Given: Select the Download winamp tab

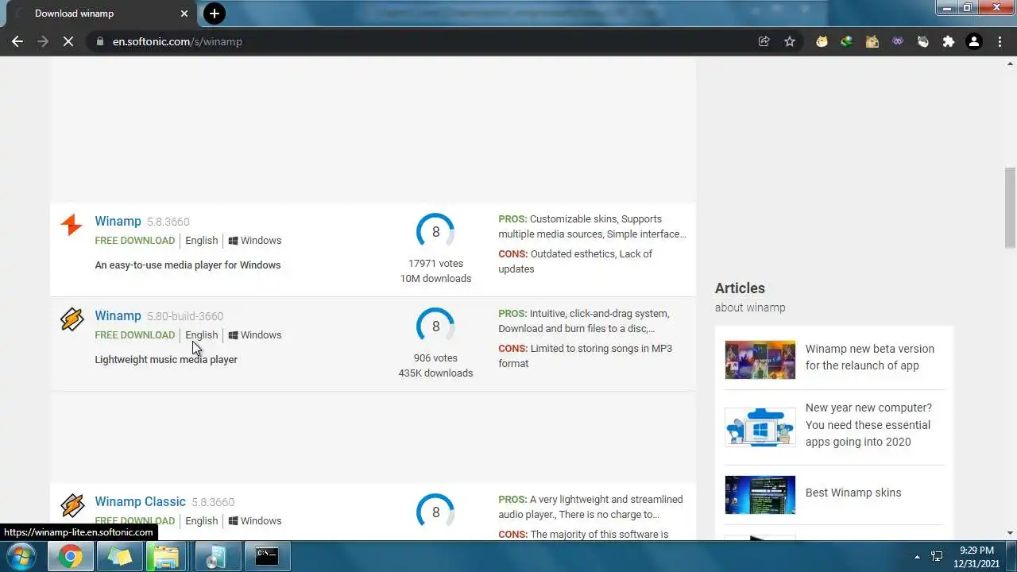Looking at the screenshot, I should click(x=99, y=14).
